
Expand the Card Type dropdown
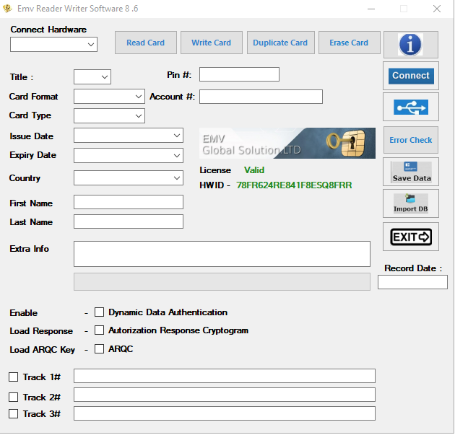tap(109, 115)
